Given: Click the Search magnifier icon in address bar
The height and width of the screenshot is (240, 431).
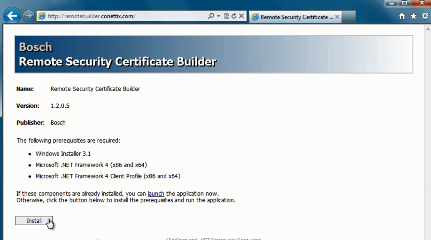Looking at the screenshot, I should [x=211, y=16].
